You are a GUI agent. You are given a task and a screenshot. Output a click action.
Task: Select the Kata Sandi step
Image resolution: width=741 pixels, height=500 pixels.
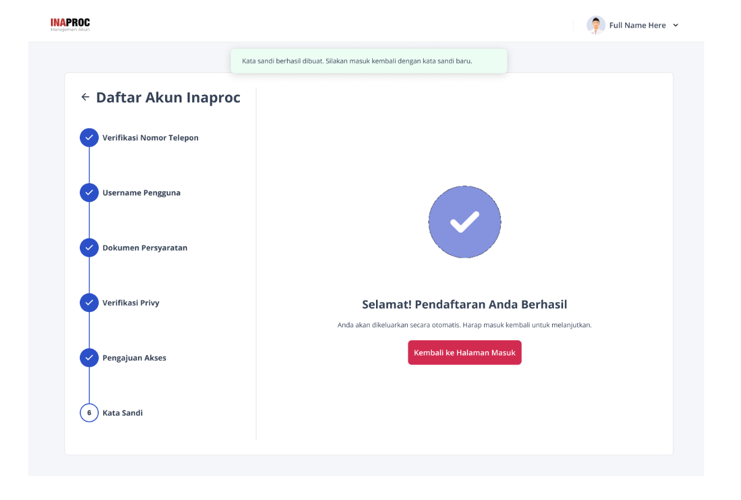pos(123,412)
